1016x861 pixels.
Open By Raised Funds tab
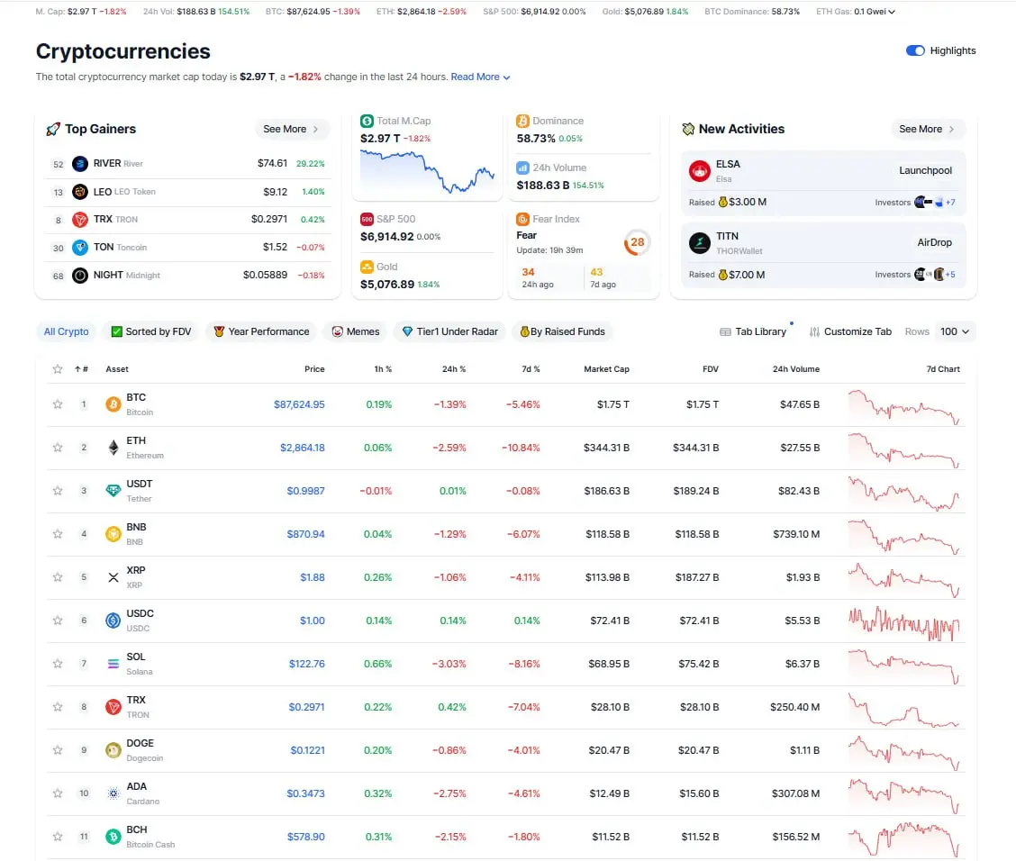click(x=562, y=331)
